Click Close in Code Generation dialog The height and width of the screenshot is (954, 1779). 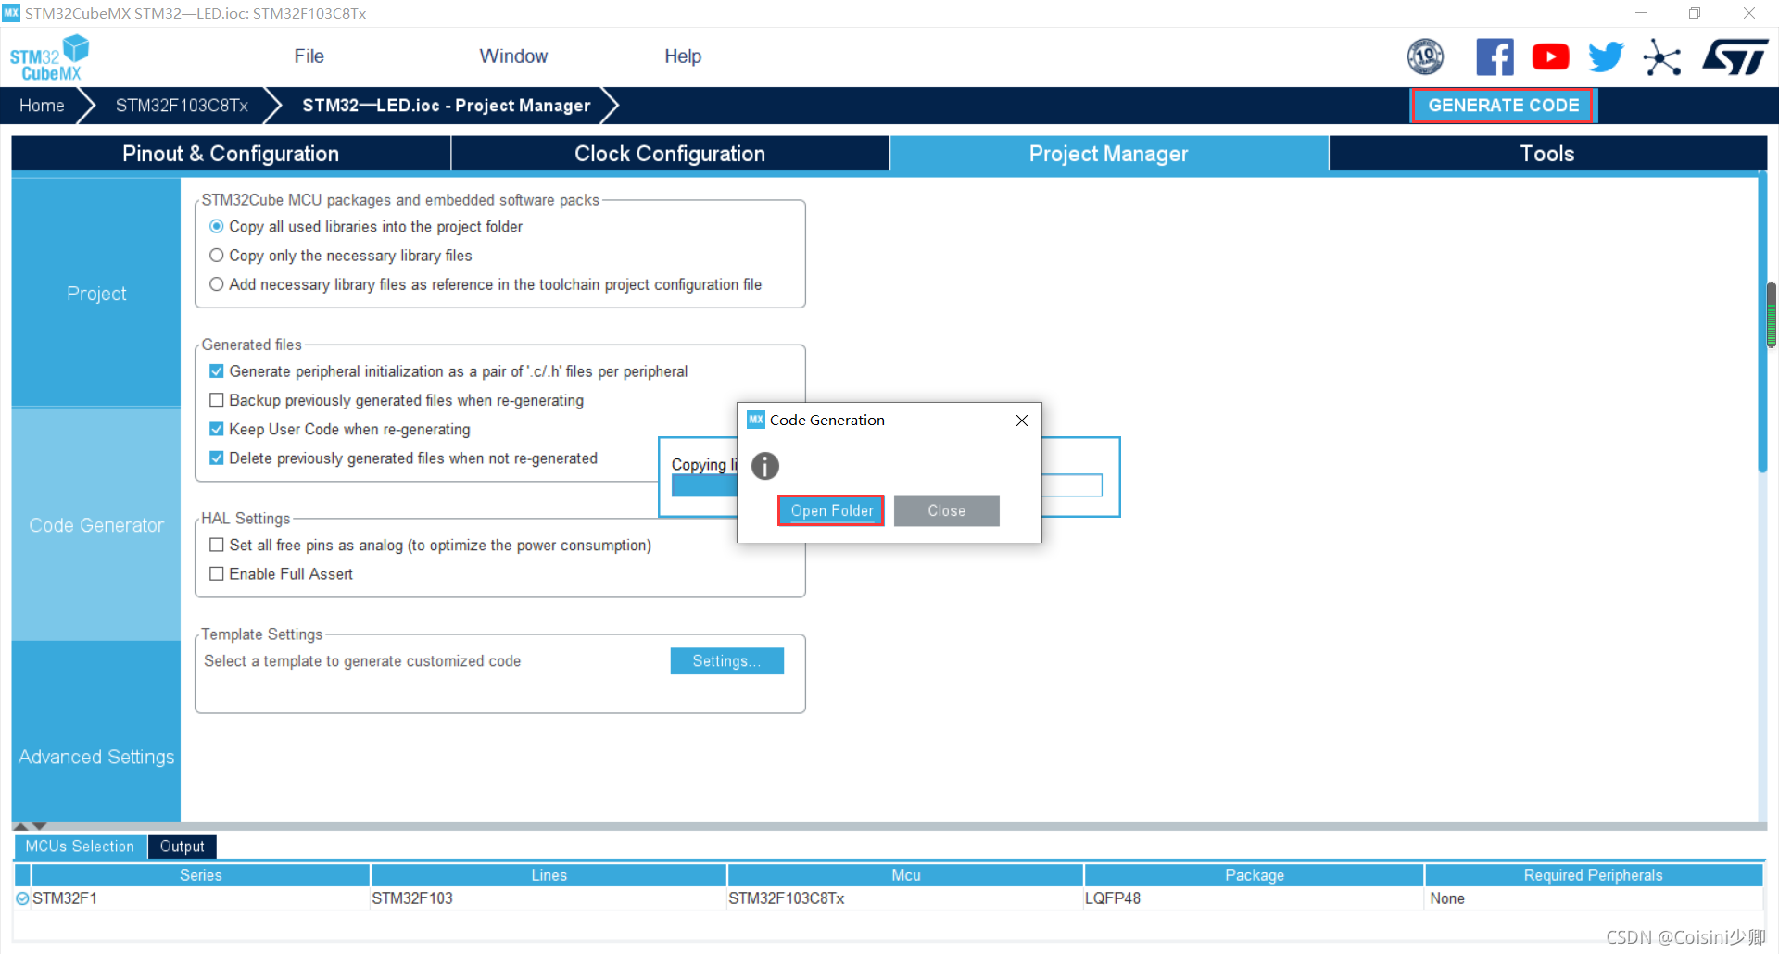pyautogui.click(x=946, y=511)
